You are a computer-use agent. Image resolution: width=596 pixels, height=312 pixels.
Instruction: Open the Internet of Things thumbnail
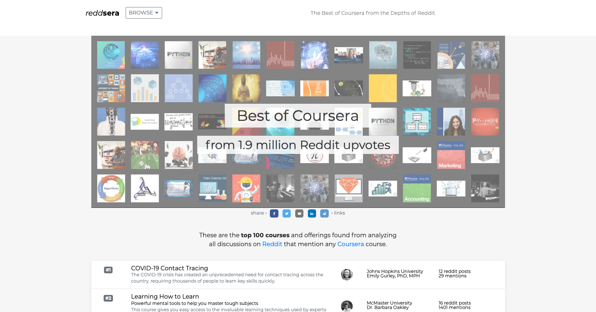(111, 88)
